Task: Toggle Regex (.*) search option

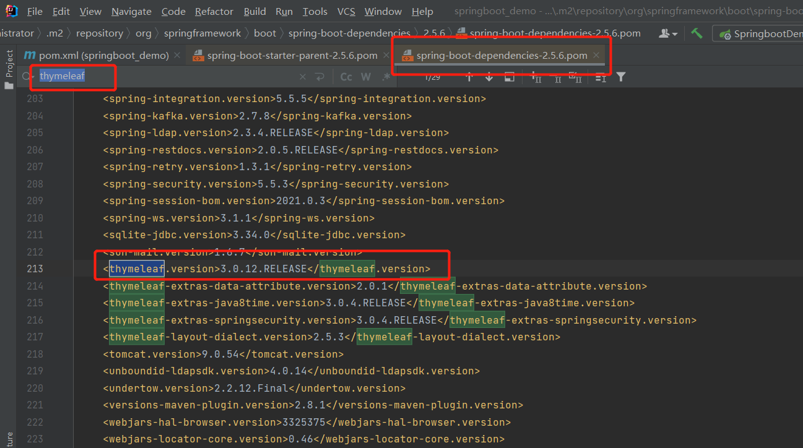Action: (x=386, y=77)
